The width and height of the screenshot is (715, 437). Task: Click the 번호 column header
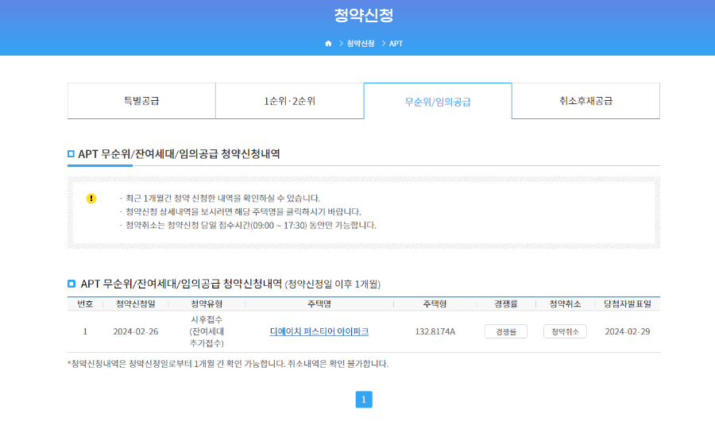pyautogui.click(x=85, y=304)
